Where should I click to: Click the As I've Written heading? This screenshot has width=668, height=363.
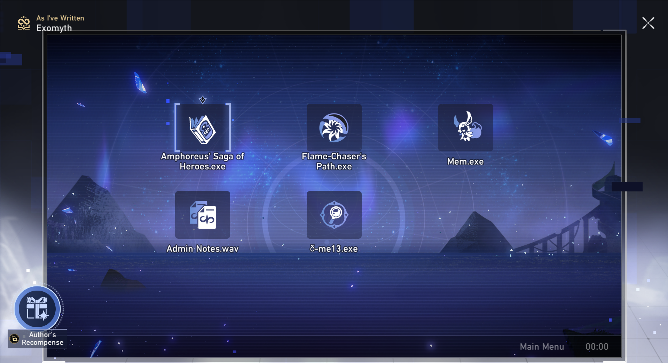60,18
